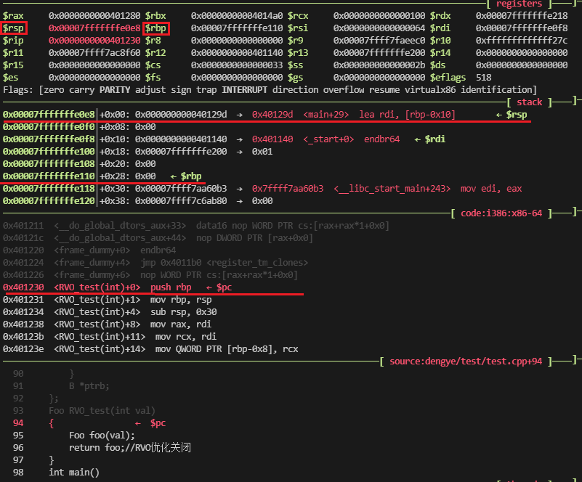Select the $r8 register name
This screenshot has width=582, height=482.
[x=153, y=41]
